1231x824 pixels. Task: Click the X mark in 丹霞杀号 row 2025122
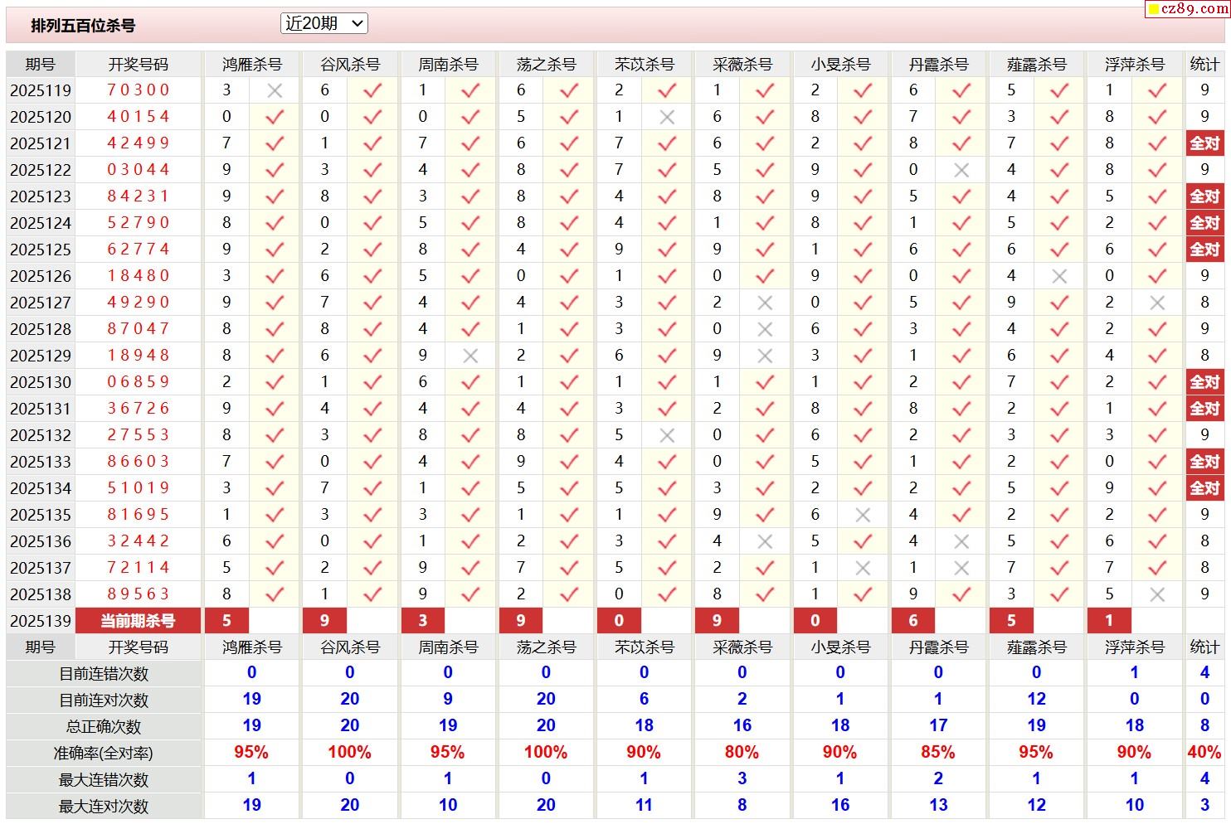961,170
